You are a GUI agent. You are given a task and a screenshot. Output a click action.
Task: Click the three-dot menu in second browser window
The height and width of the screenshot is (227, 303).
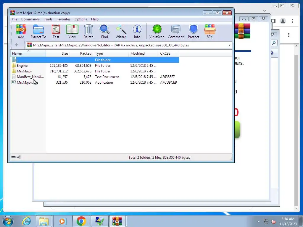[289, 35]
